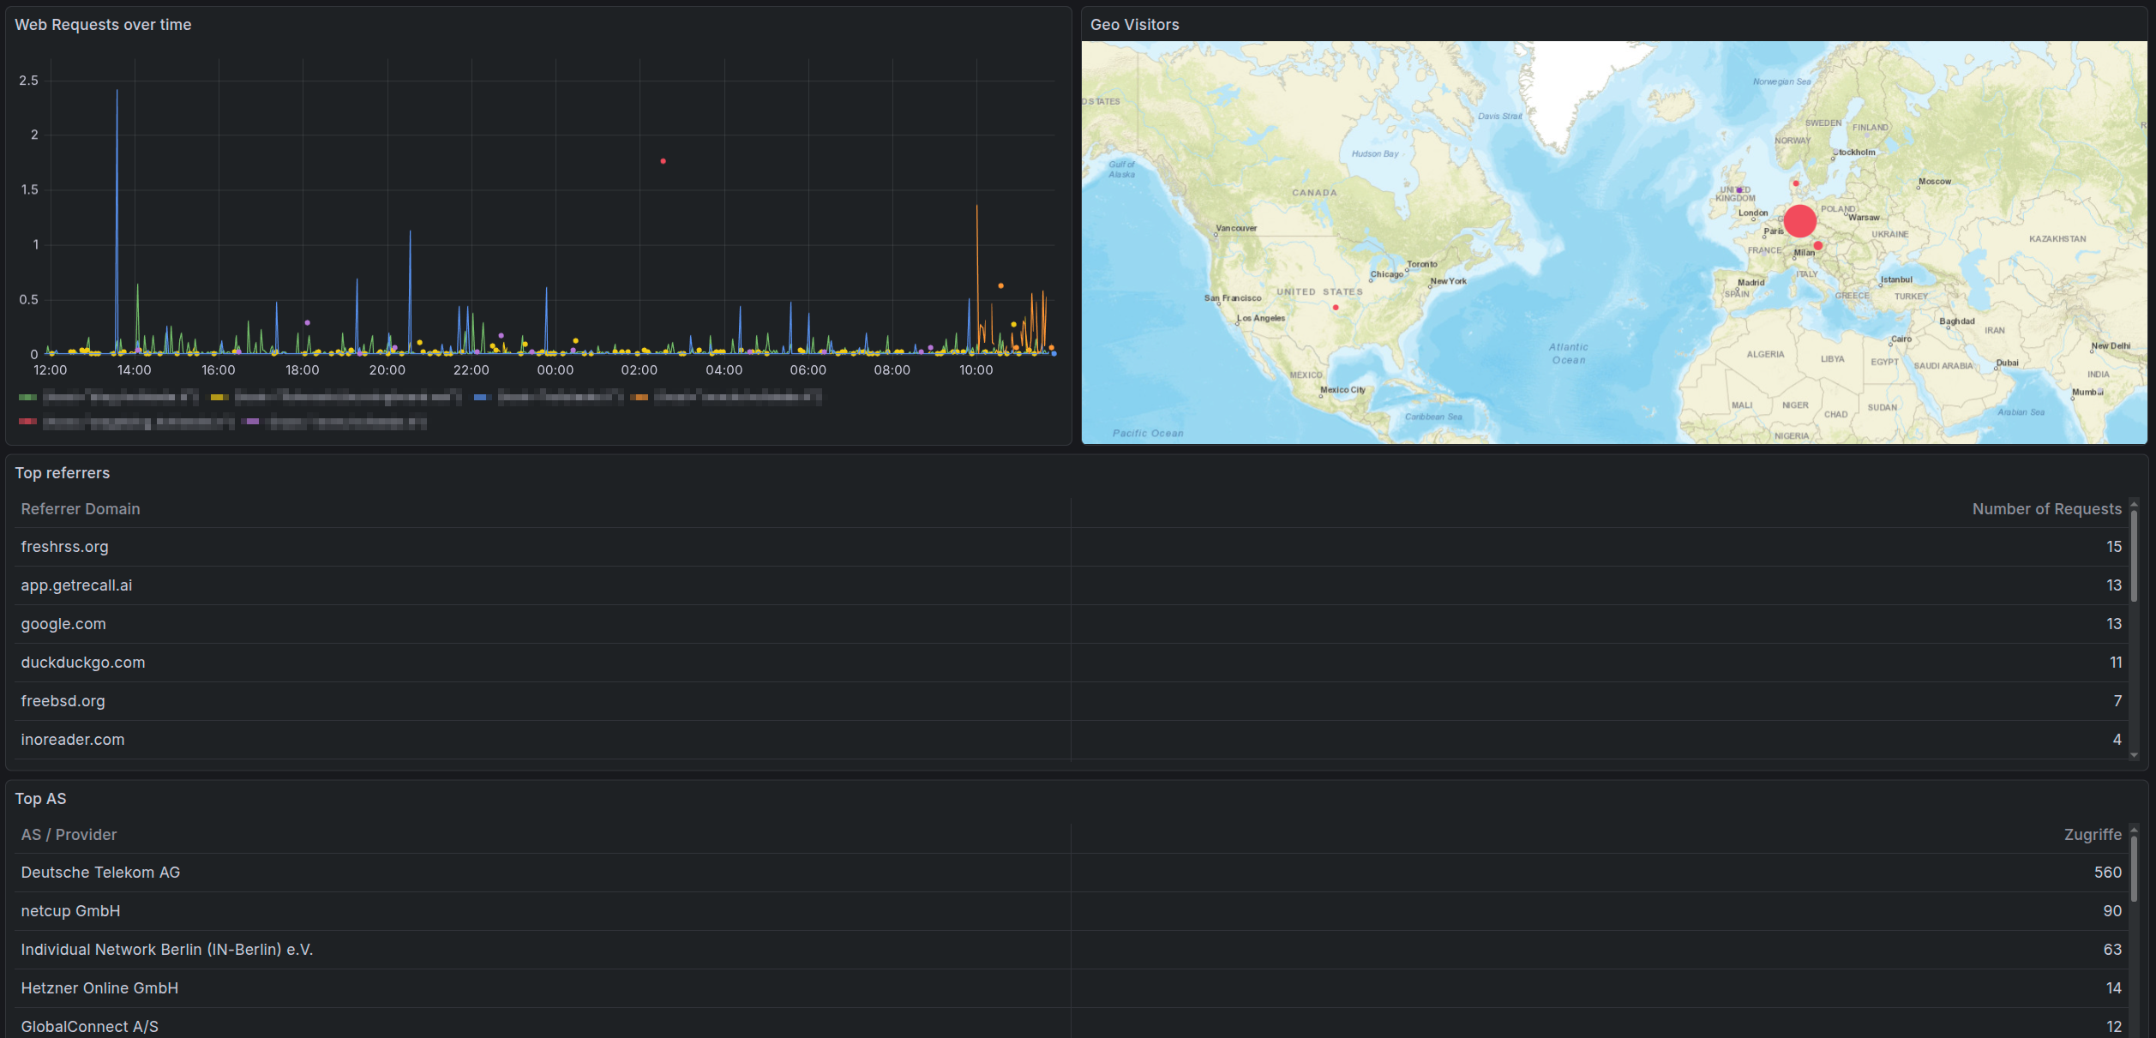The image size is (2156, 1038).
Task: Click the Top referrers vertical scrollbar thumb
Action: (x=2134, y=555)
